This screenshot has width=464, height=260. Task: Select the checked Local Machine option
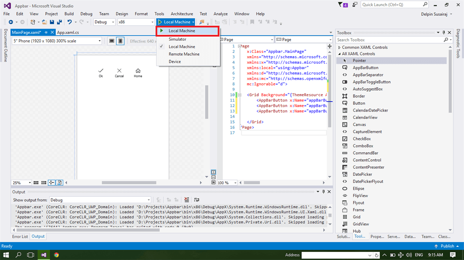[182, 47]
